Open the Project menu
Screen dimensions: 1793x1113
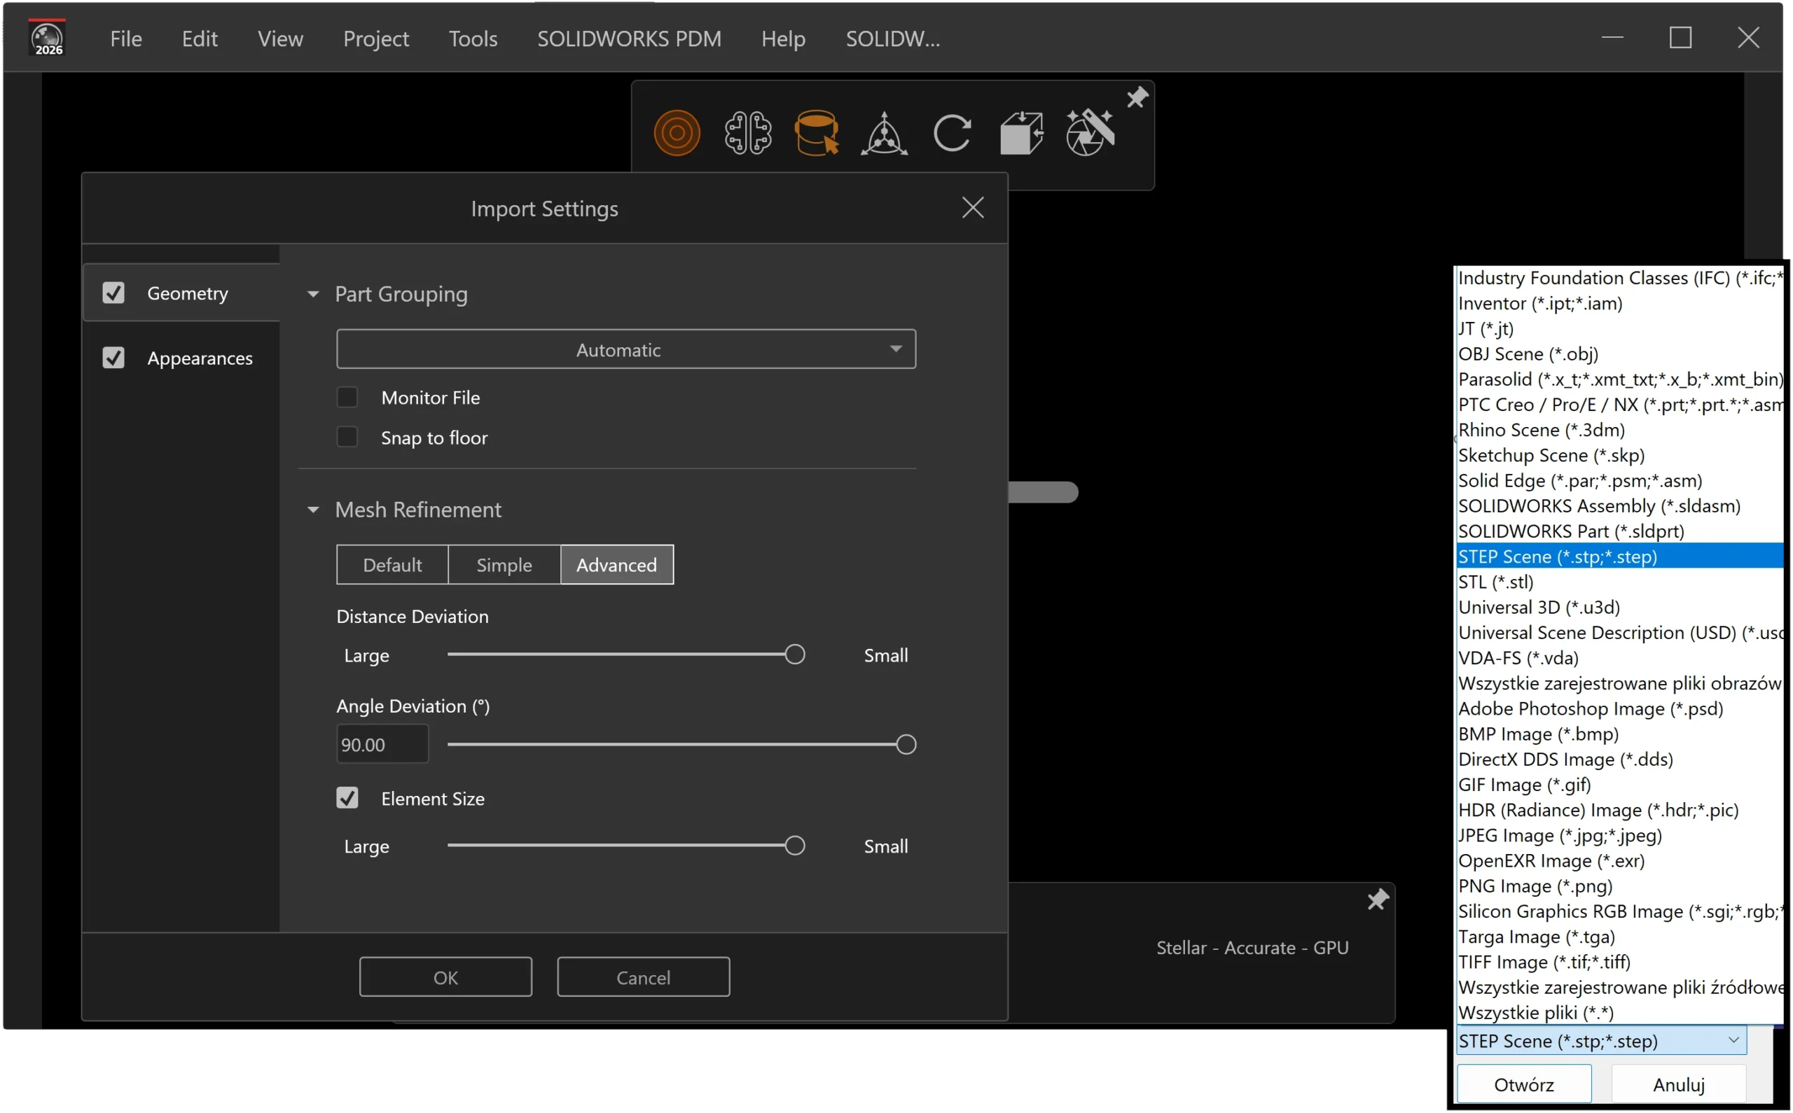click(x=376, y=38)
